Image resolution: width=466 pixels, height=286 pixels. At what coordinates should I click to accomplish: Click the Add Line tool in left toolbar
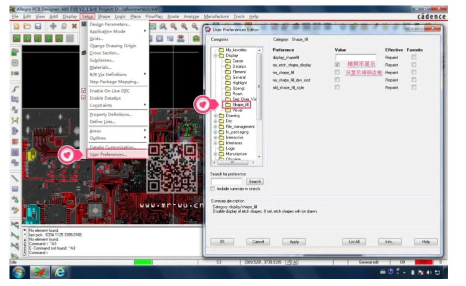click(x=15, y=178)
